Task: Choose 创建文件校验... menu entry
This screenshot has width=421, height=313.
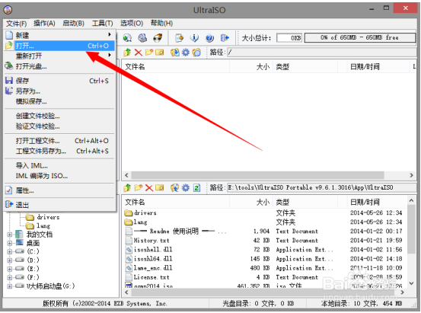Action: [59, 116]
